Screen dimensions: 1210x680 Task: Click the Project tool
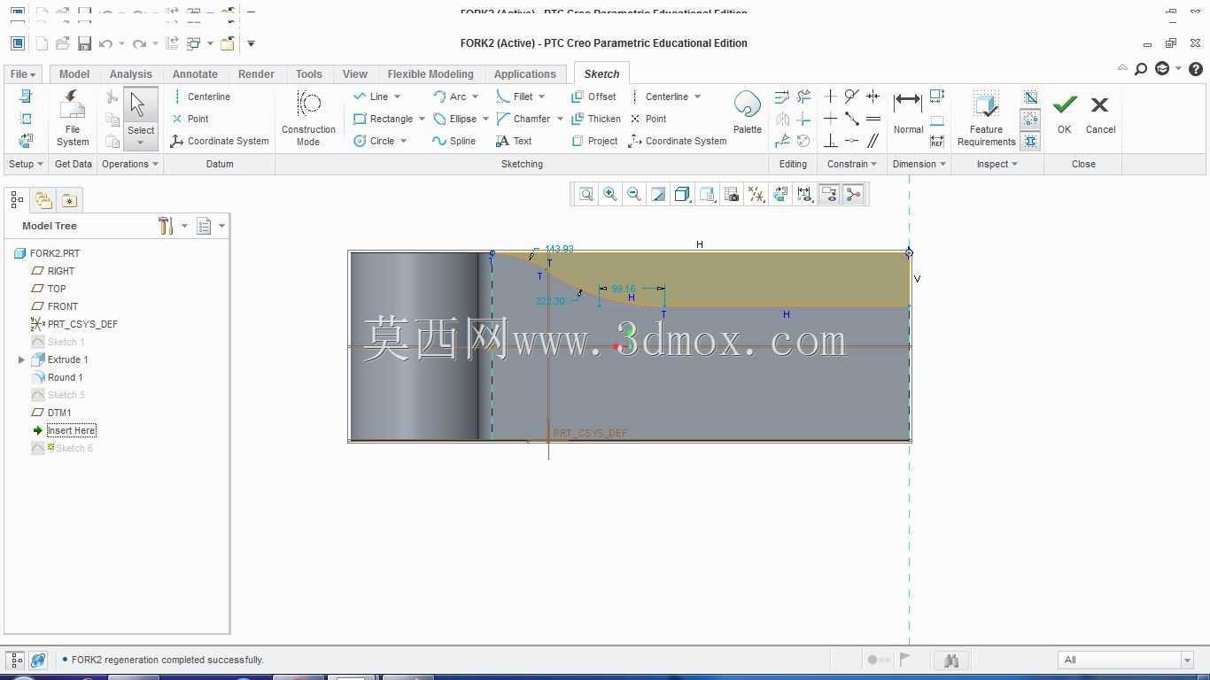[x=594, y=141]
